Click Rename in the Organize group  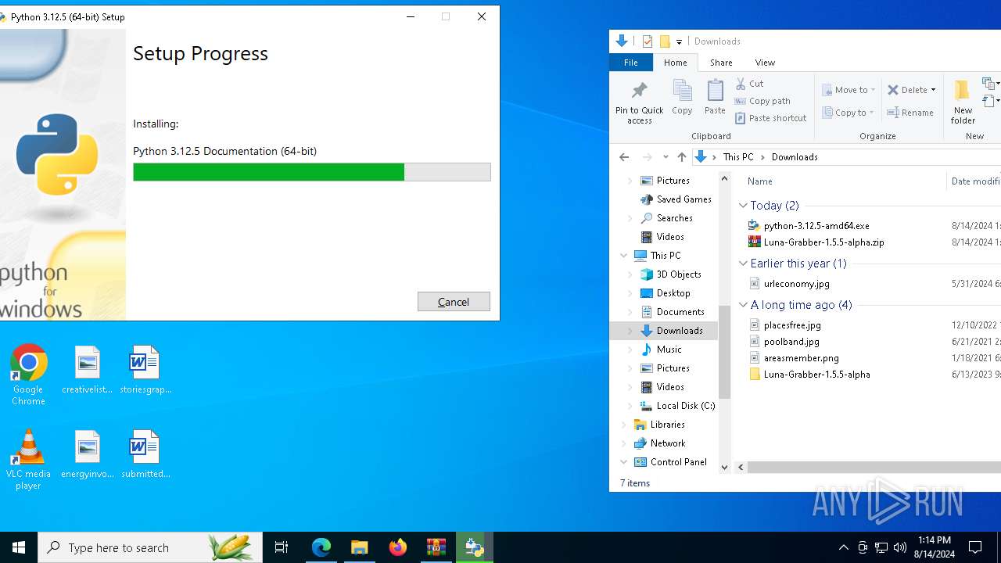tap(911, 113)
